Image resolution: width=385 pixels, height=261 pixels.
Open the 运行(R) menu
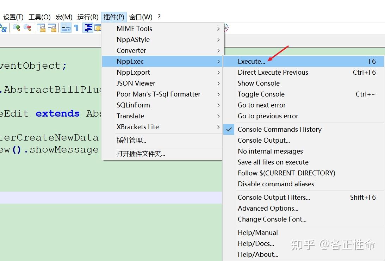click(x=88, y=17)
